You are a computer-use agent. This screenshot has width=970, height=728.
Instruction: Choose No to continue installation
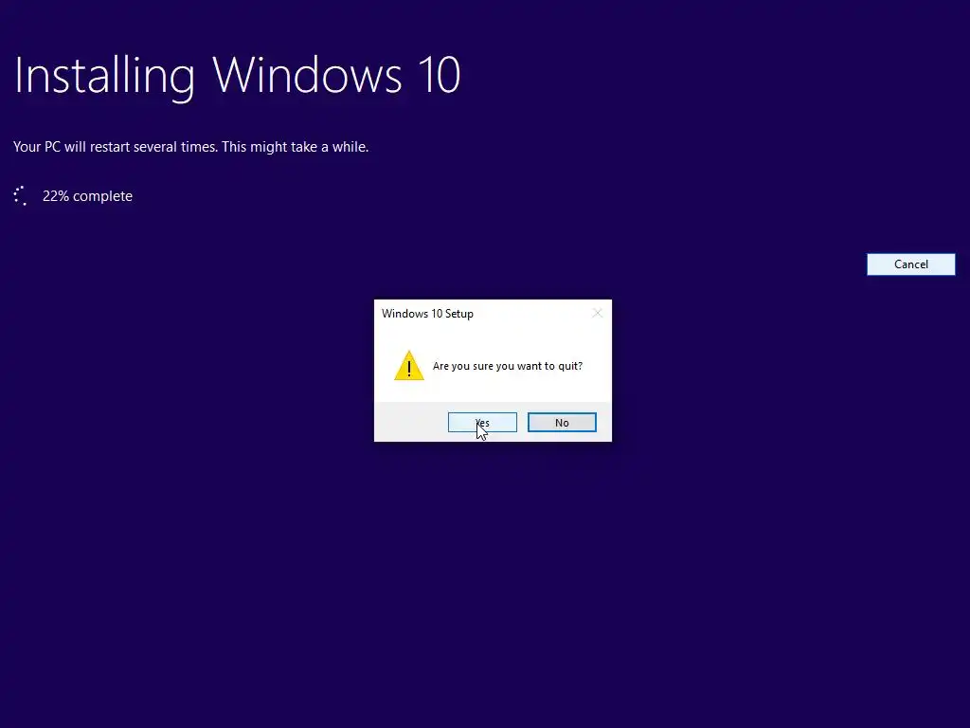[x=562, y=422]
